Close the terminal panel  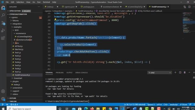coord(194,72)
